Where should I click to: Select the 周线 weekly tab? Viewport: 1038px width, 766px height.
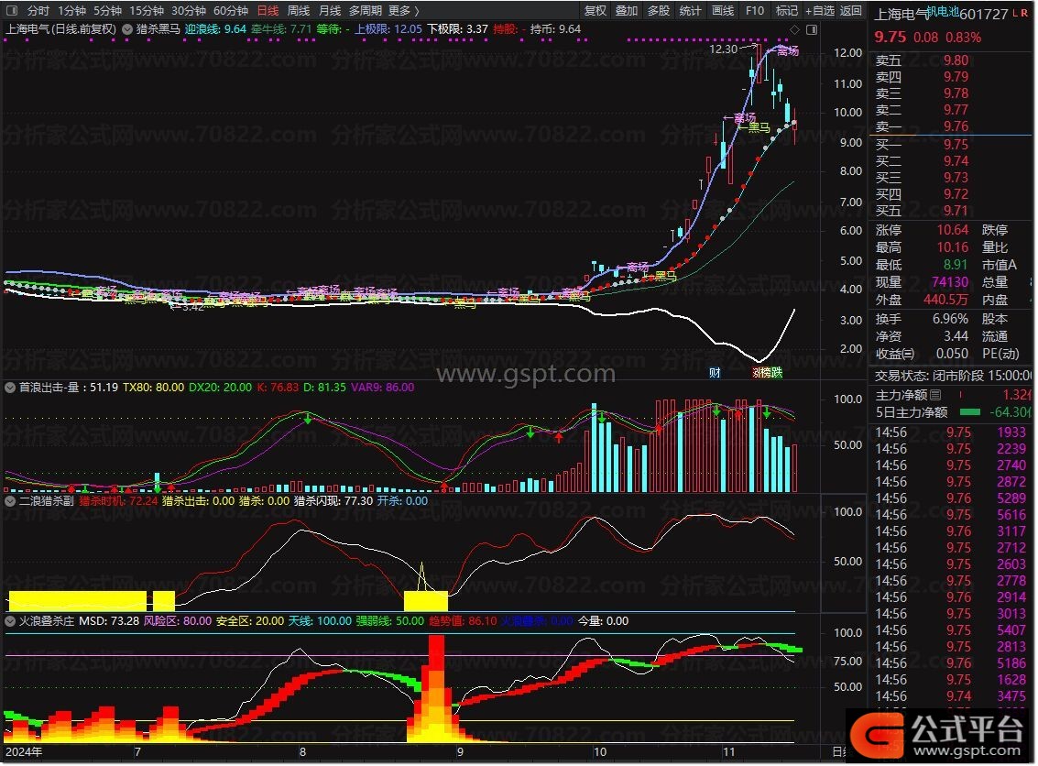coord(299,11)
